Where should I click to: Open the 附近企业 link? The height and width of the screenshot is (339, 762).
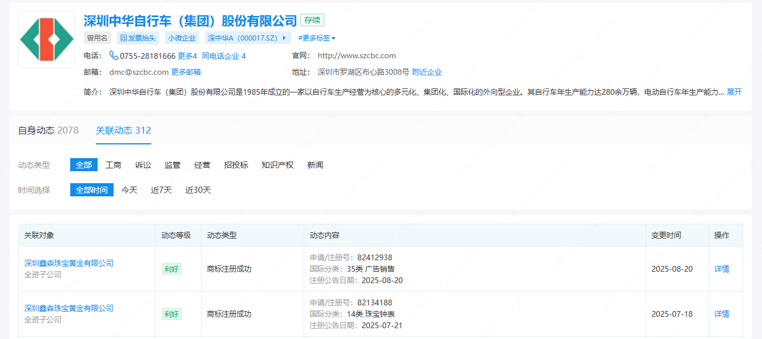coord(427,72)
